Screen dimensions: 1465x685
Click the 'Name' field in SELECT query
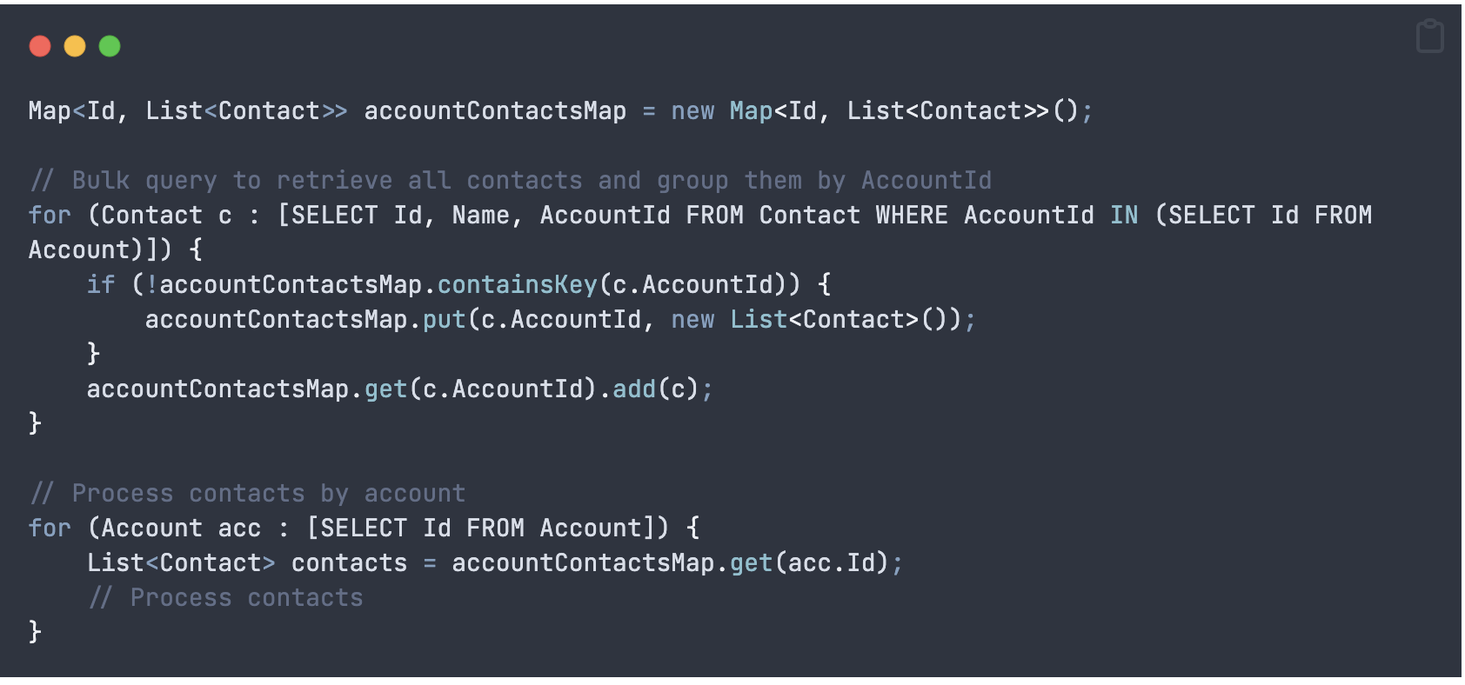pyautogui.click(x=480, y=215)
